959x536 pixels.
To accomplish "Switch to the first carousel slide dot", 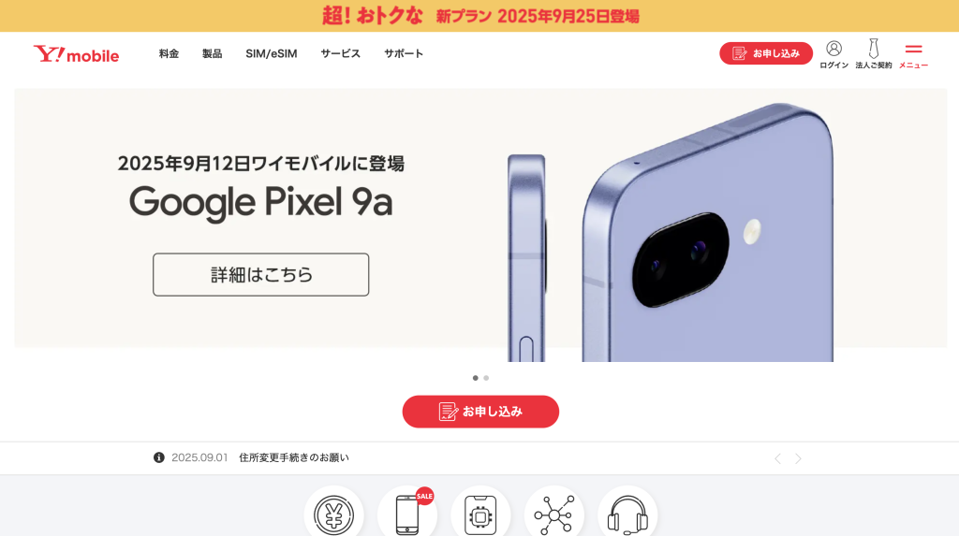I will pos(475,378).
